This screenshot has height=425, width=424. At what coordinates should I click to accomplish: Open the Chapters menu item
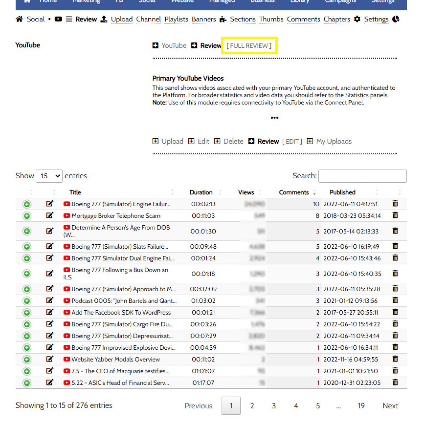coord(337,19)
